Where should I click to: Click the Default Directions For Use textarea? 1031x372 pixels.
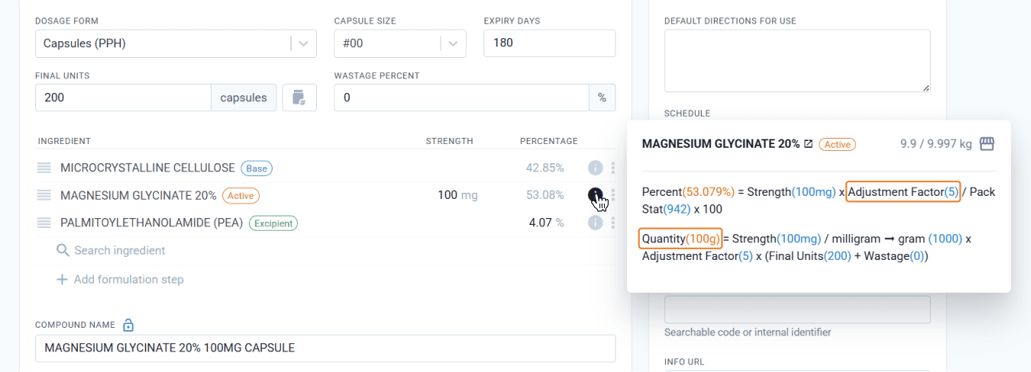(x=797, y=61)
